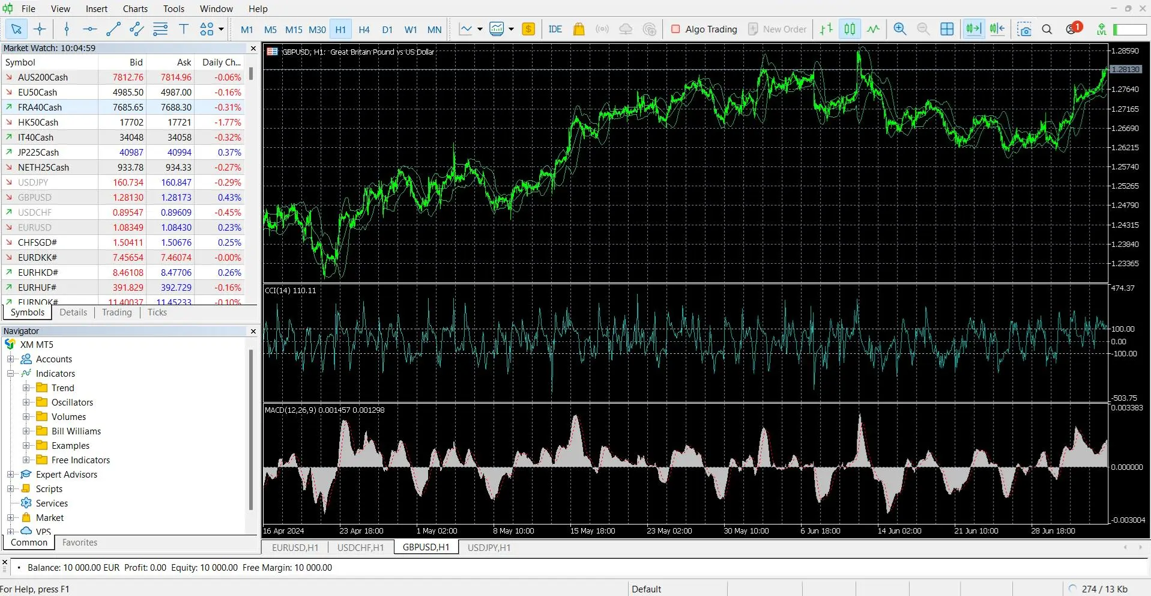Open the search magnifier
The width and height of the screenshot is (1151, 596).
point(1047,29)
